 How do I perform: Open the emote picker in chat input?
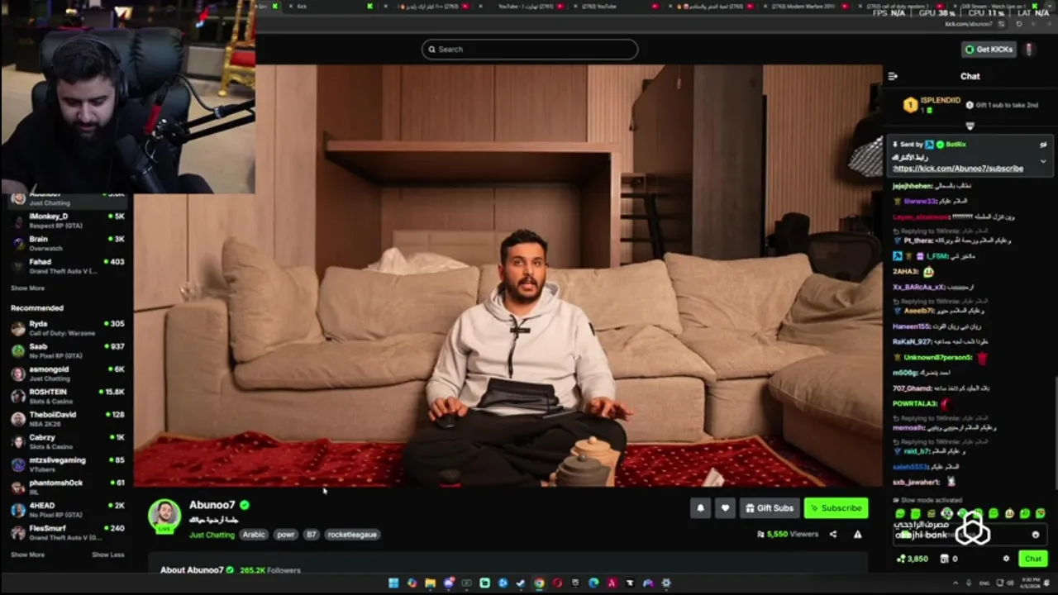1036,535
